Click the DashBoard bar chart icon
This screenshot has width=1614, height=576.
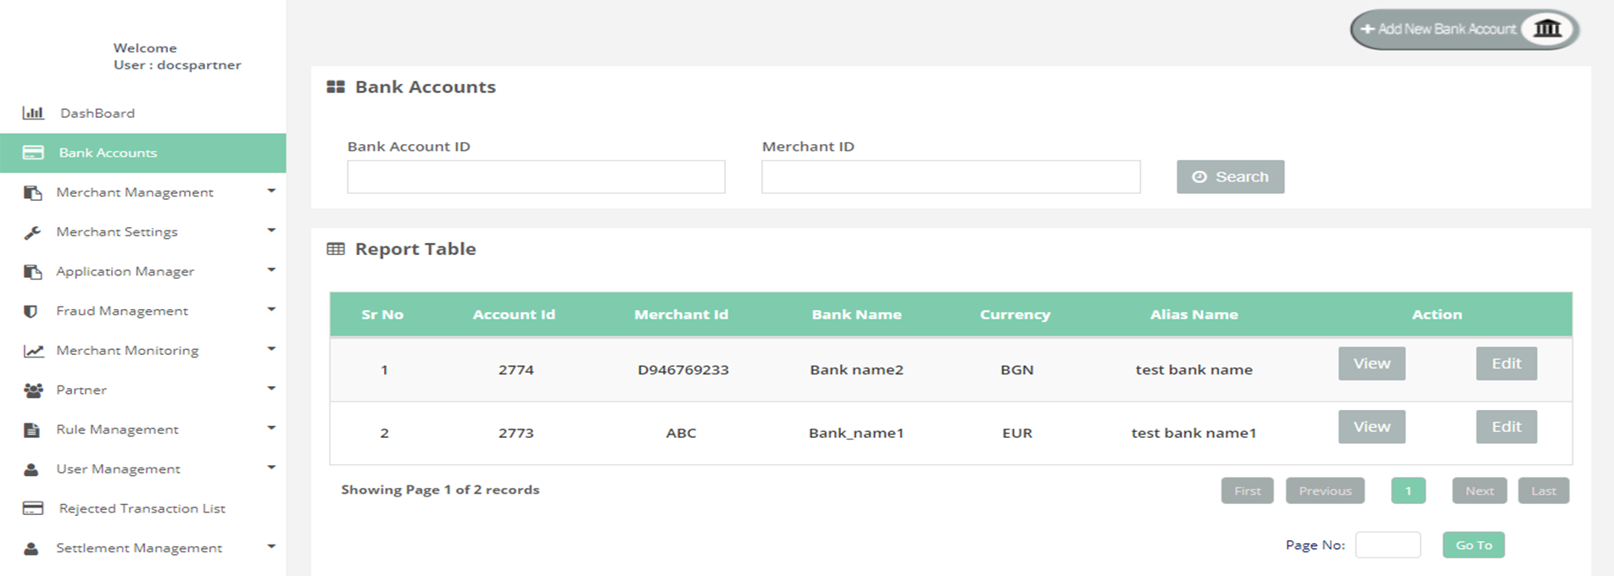pos(33,113)
